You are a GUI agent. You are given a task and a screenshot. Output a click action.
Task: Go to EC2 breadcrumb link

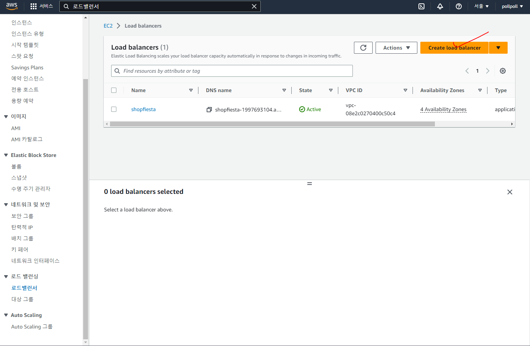coord(108,26)
